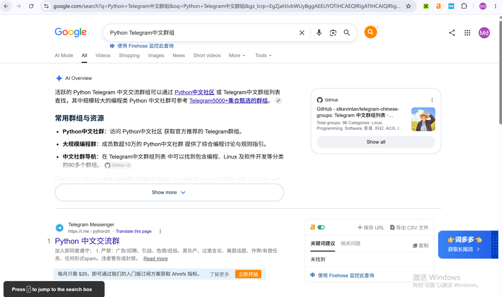Switch to Short videos tab
The image size is (502, 297).
pyautogui.click(x=207, y=56)
